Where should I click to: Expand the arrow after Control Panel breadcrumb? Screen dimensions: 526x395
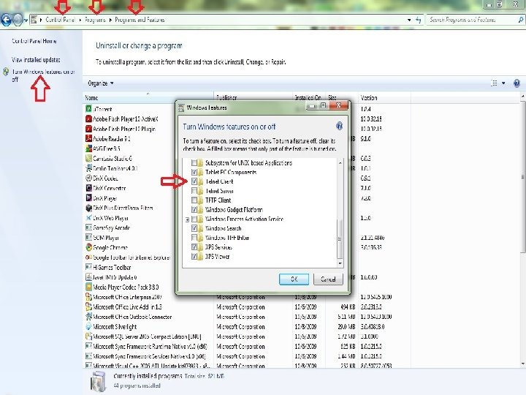click(80, 20)
